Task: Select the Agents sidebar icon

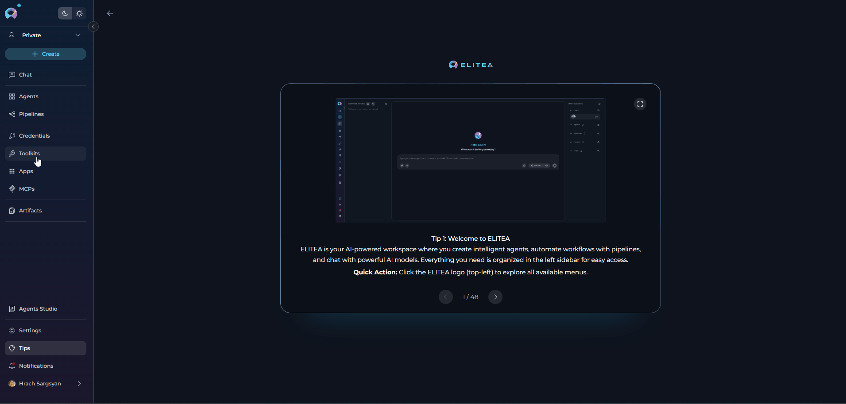Action: 12,96
